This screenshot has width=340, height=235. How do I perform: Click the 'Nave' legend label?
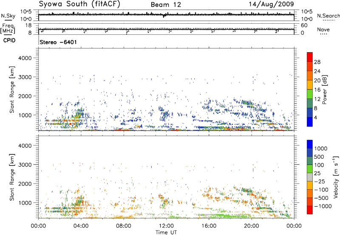coord(323,30)
